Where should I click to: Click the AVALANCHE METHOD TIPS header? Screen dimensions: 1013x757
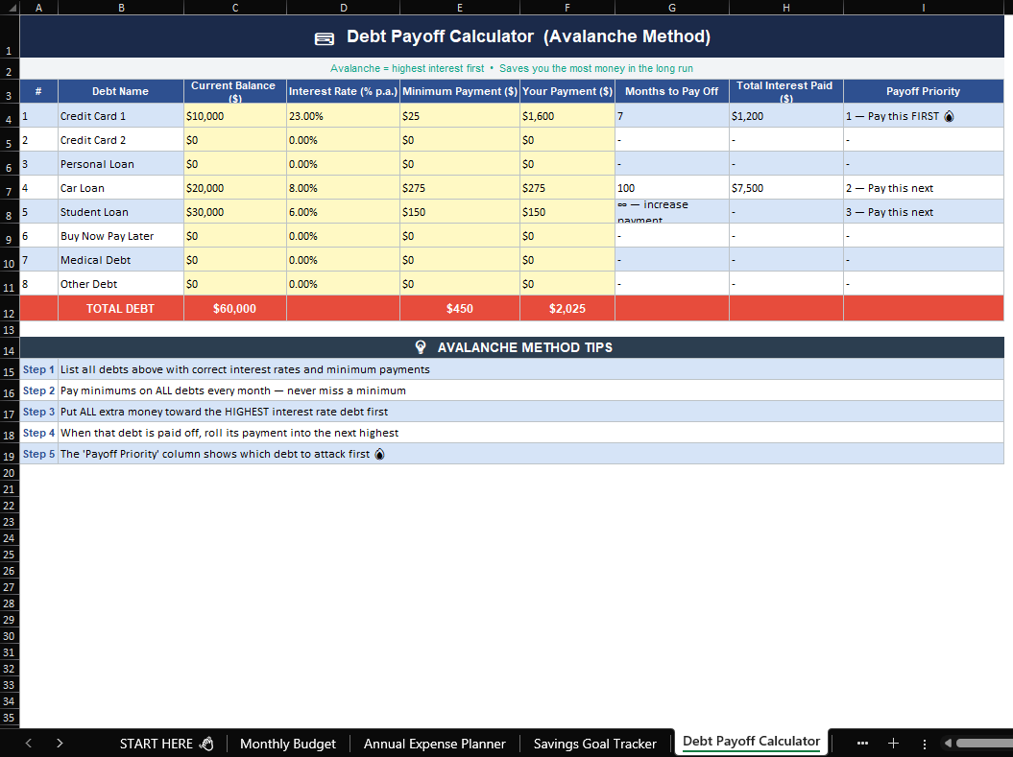[x=512, y=347]
